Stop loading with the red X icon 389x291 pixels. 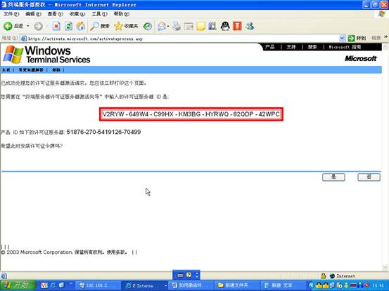pyautogui.click(x=56, y=26)
